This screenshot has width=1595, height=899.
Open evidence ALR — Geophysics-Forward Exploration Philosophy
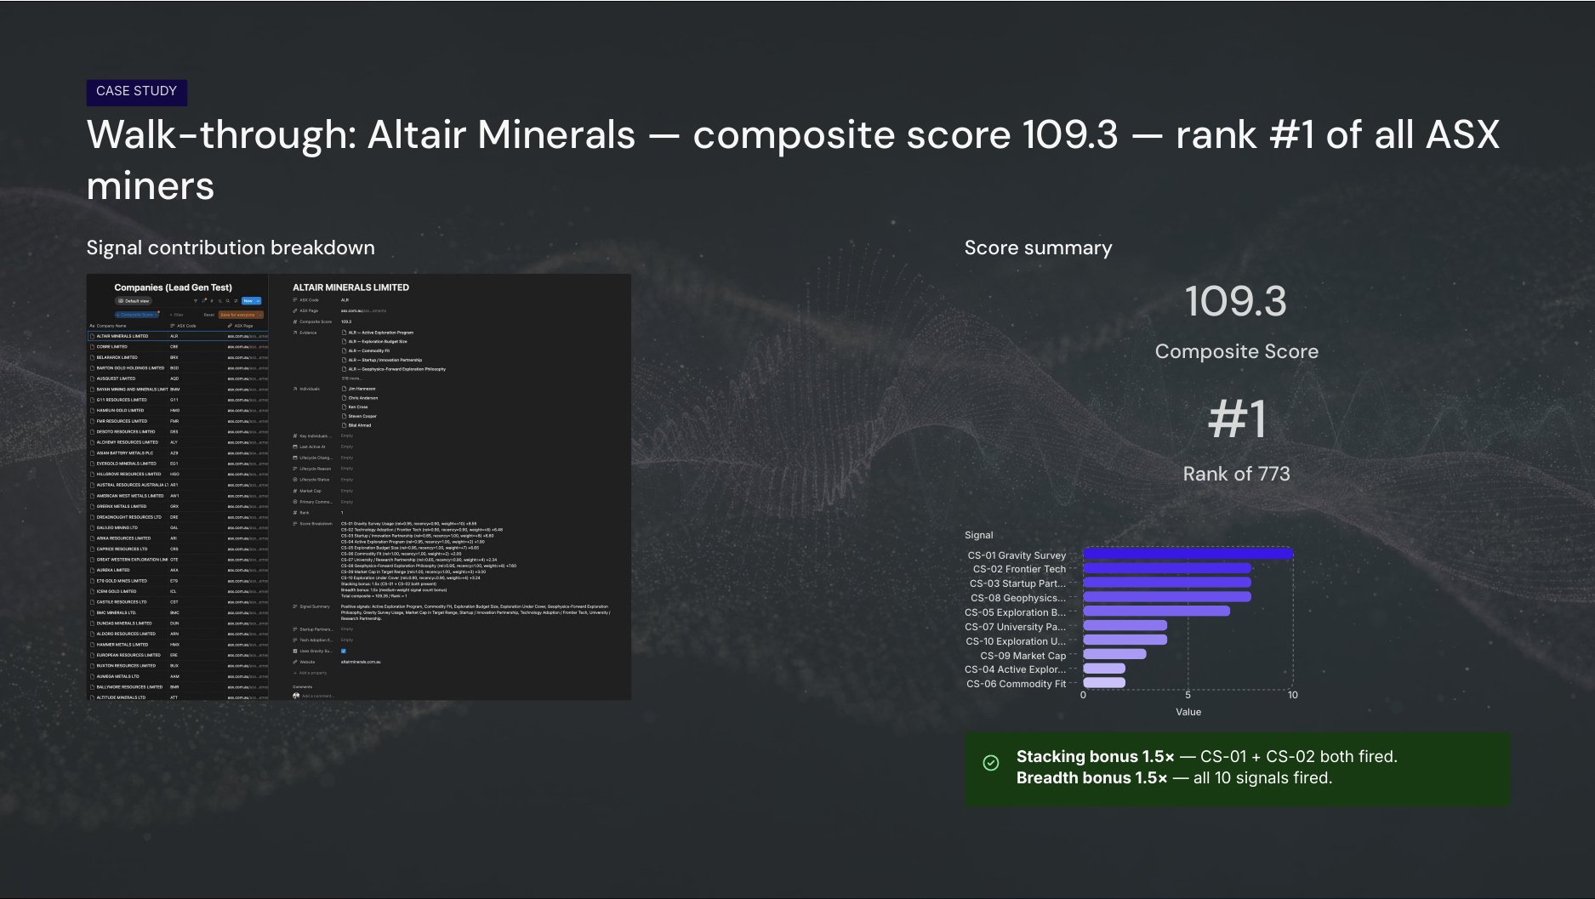point(394,369)
